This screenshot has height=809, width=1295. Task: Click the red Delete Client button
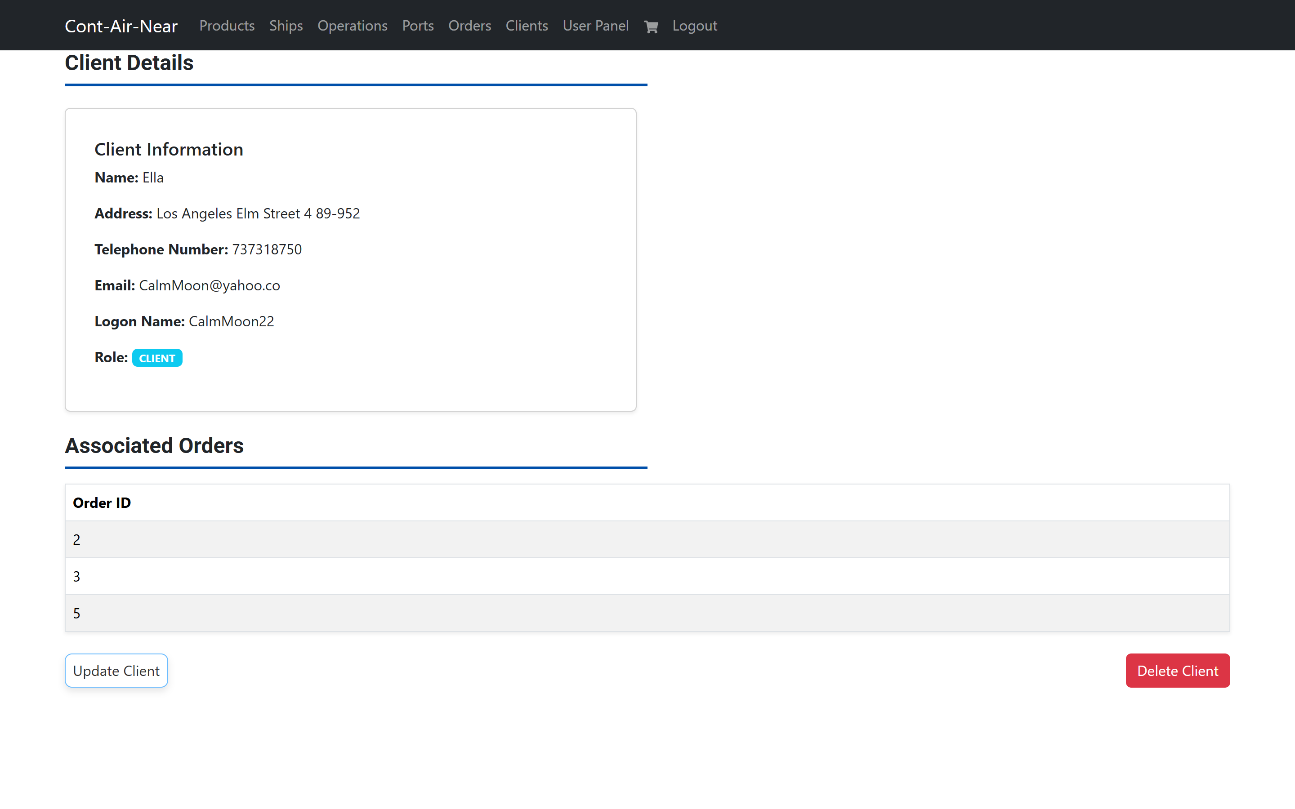[1177, 671]
